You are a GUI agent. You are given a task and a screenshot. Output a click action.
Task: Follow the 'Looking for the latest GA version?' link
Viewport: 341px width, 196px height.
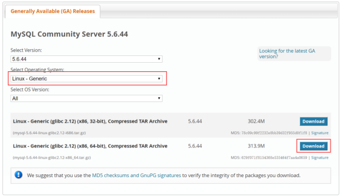[x=287, y=54]
